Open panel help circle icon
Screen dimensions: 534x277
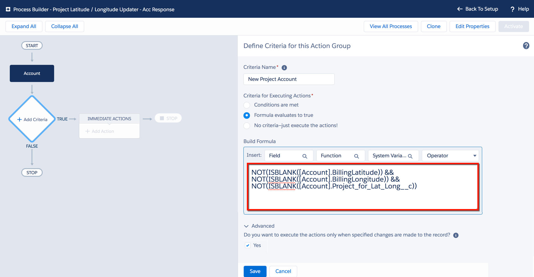click(x=526, y=46)
